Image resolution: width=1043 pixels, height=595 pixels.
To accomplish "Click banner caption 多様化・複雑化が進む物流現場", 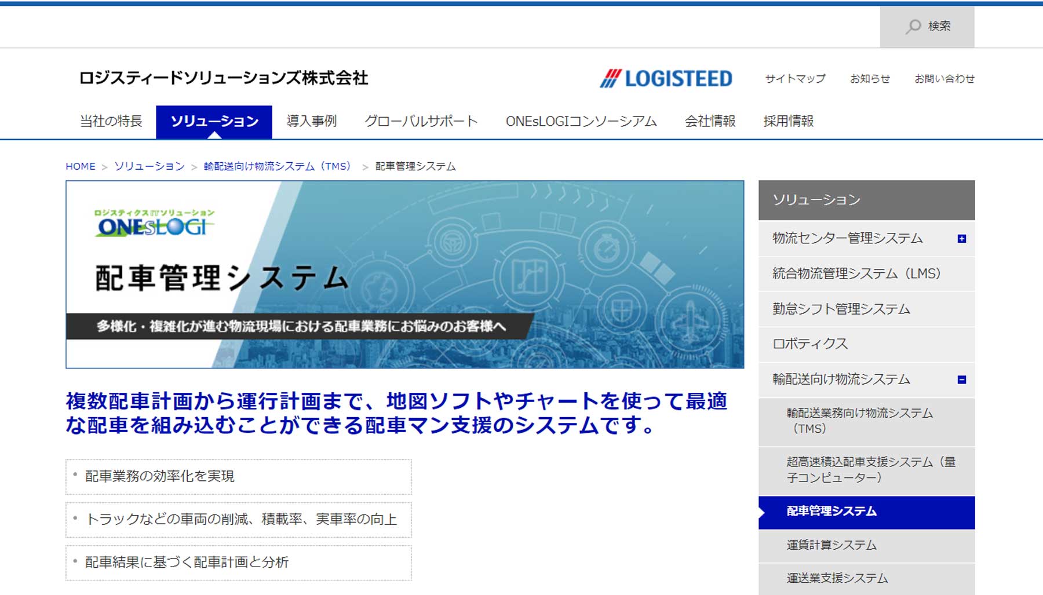I will point(301,326).
